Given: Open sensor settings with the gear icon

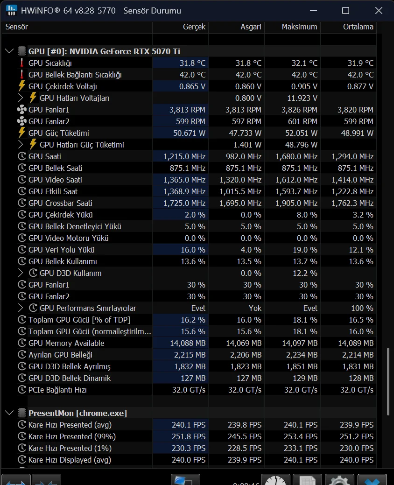Looking at the screenshot, I should (x=339, y=480).
